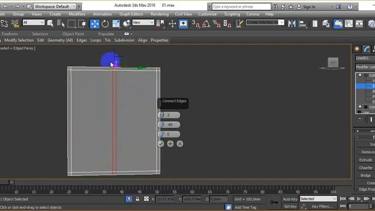Image resolution: width=375 pixels, height=211 pixels.
Task: Open the Help question mark icon
Action: click(x=350, y=6)
